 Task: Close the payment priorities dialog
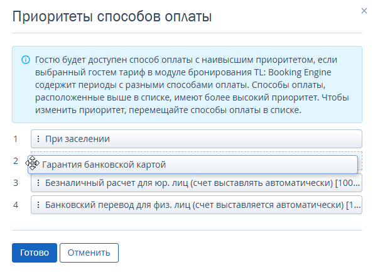click(364, 11)
